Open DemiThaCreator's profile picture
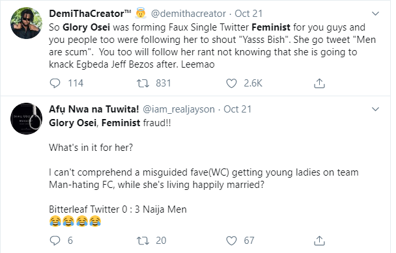The height and width of the screenshot is (253, 396). [x=26, y=23]
